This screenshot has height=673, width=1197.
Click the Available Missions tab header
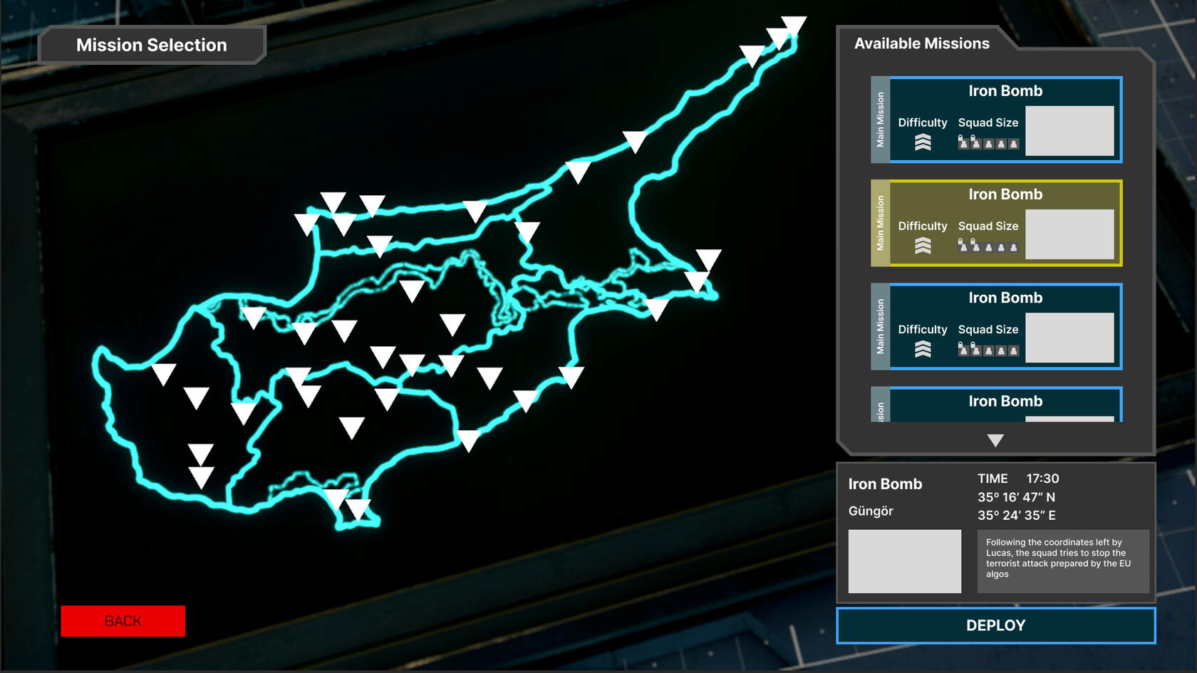922,43
